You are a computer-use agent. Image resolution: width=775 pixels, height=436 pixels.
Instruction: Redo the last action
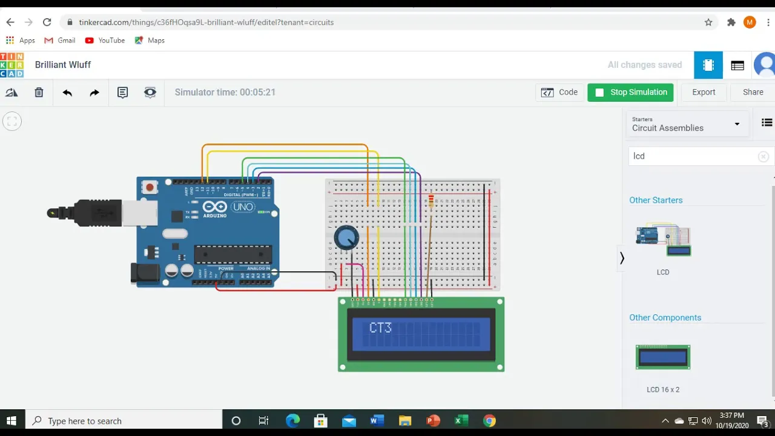click(x=94, y=93)
